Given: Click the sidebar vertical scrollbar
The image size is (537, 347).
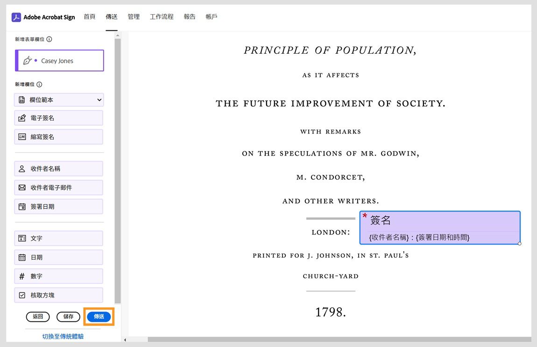Looking at the screenshot, I should tap(118, 170).
